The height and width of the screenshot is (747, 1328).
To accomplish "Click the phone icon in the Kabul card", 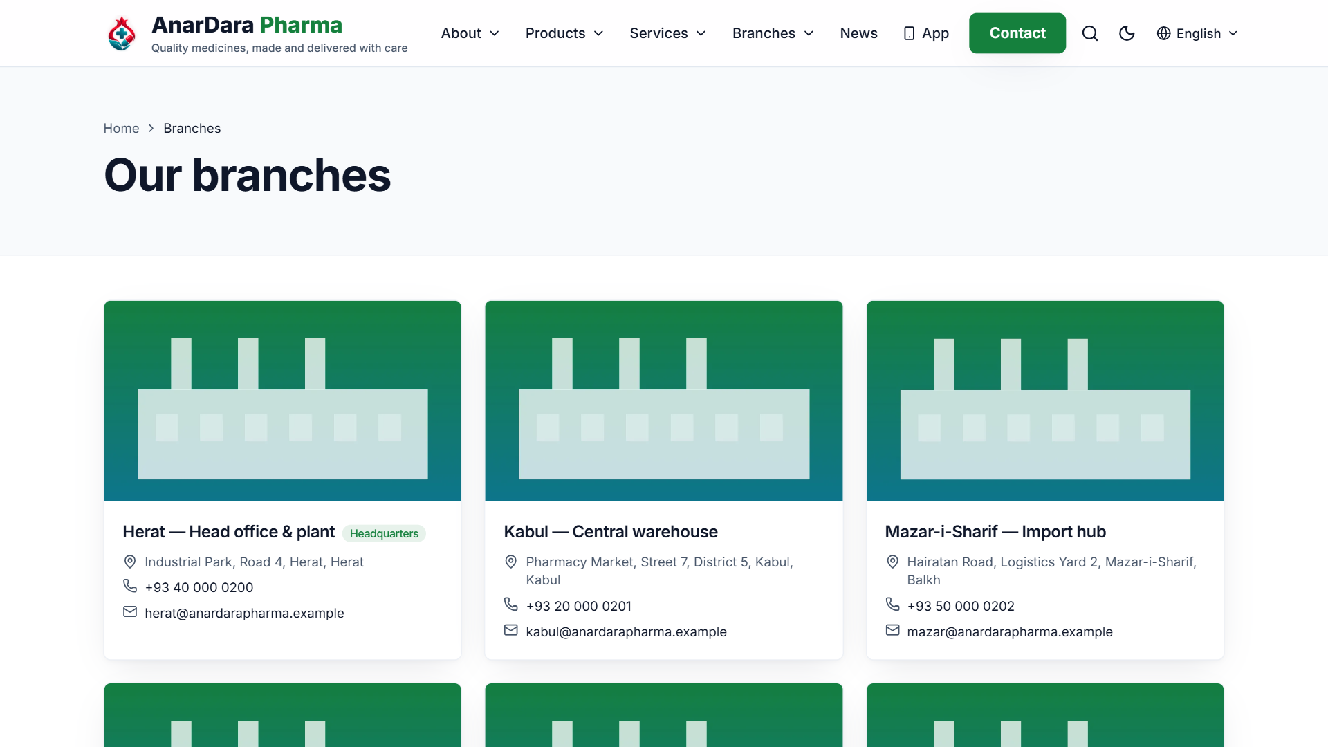I will (x=511, y=605).
